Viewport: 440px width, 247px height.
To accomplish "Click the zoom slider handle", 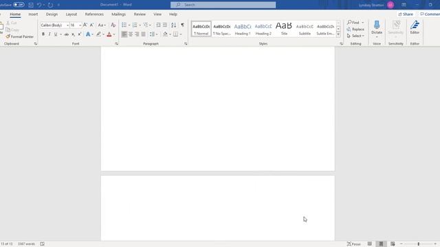I will [x=419, y=244].
